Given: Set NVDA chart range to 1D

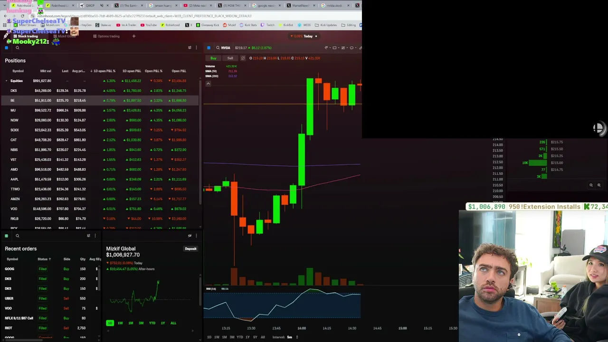Looking at the screenshot, I should [209, 337].
